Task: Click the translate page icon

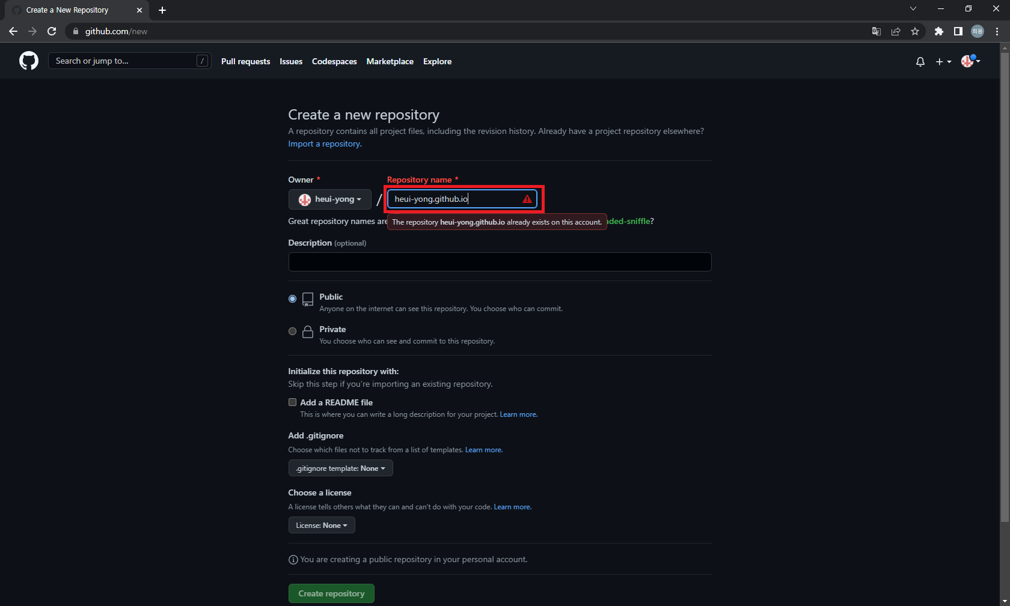Action: pos(877,31)
